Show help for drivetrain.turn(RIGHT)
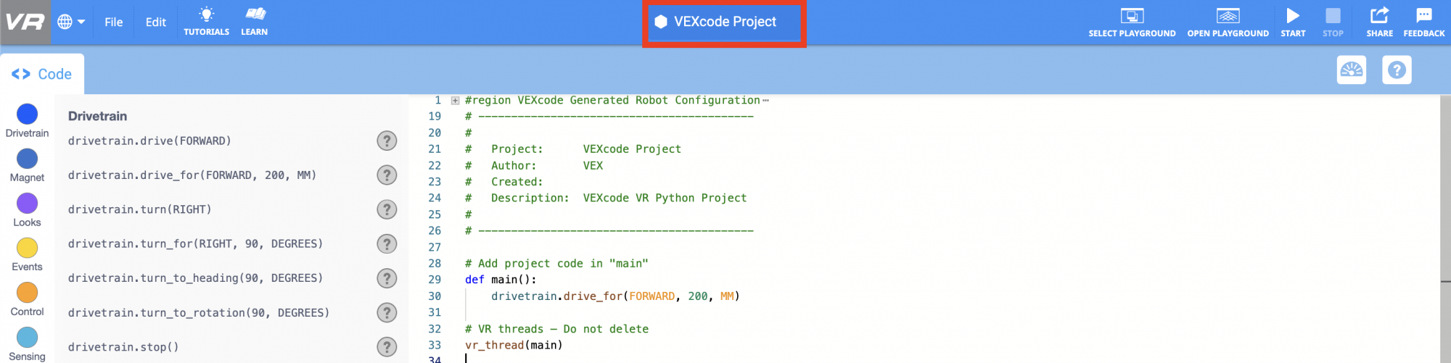 [387, 209]
